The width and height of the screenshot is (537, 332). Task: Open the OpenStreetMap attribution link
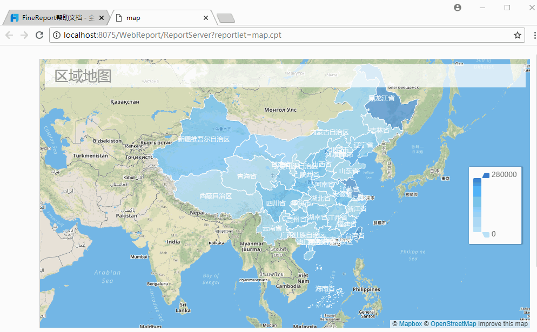coord(453,324)
